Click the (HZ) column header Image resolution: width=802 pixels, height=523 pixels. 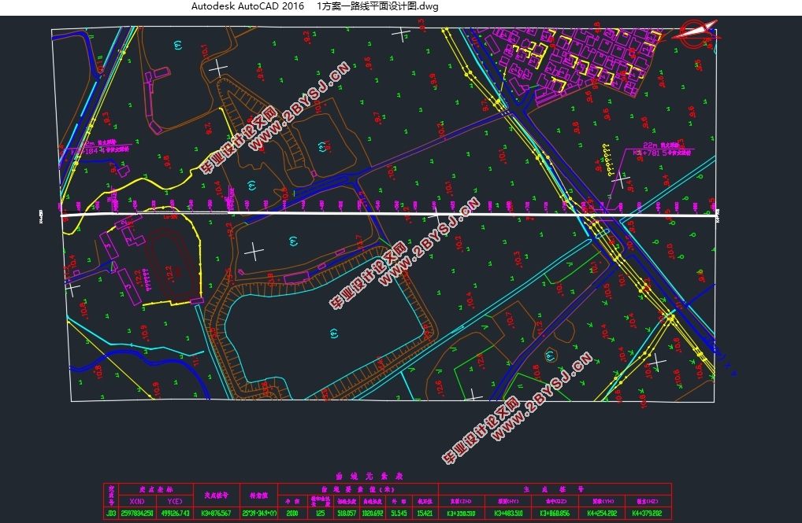coord(648,501)
